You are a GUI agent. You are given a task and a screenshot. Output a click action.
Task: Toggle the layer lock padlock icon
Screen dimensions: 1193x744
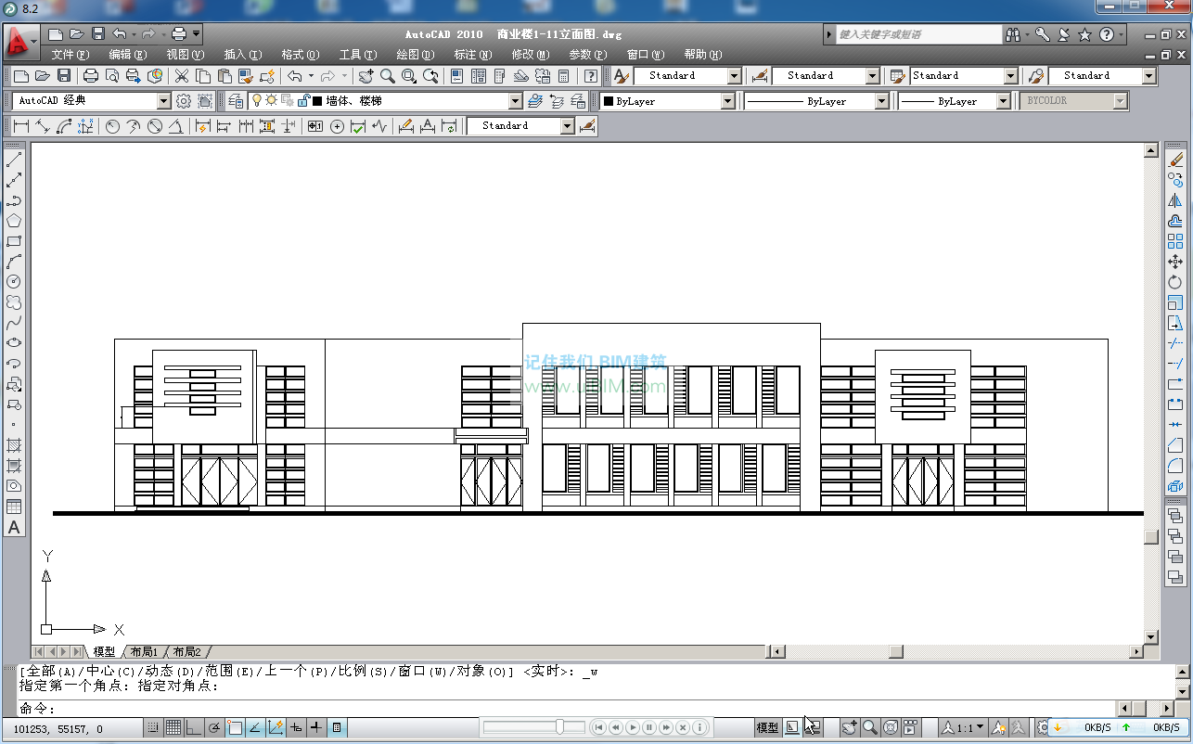point(302,100)
